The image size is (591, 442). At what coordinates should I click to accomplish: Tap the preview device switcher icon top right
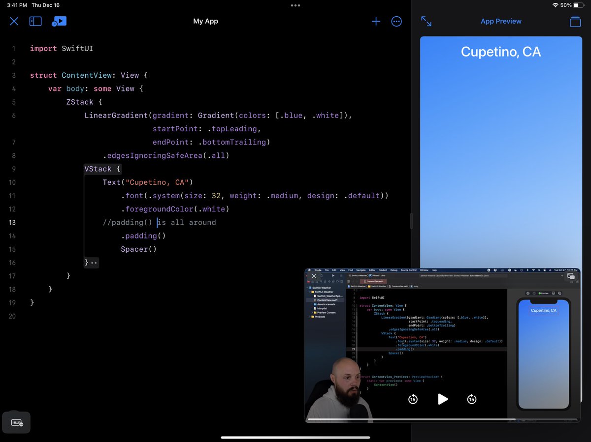[x=575, y=21]
